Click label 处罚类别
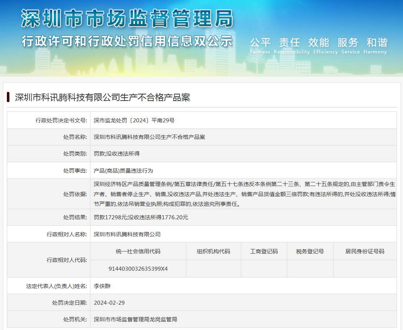The width and height of the screenshot is (403, 330). [x=75, y=154]
